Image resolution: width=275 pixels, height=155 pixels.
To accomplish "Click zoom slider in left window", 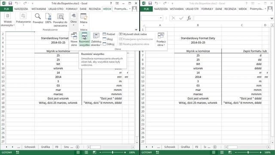I will pyautogui.click(x=113, y=152).
